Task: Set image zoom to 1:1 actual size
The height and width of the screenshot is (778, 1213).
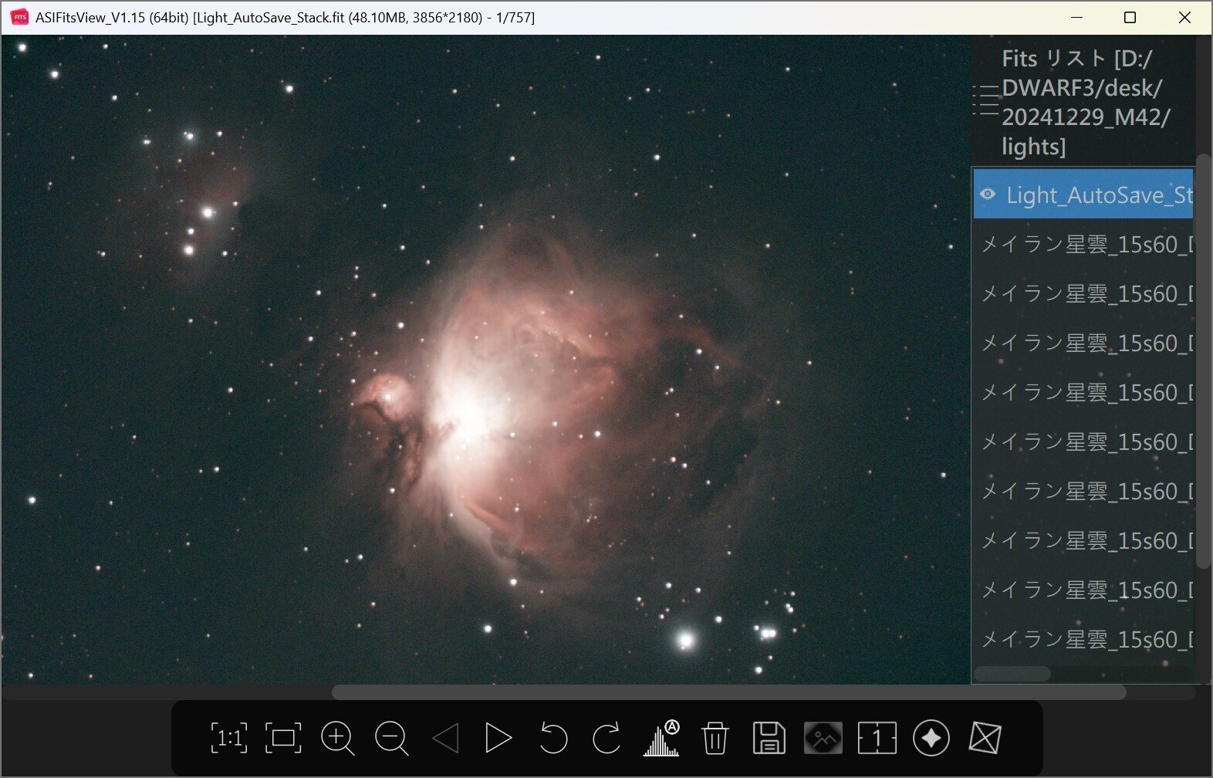Action: tap(228, 738)
